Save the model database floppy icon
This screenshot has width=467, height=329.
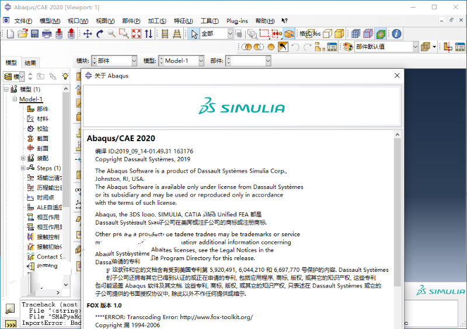[34, 34]
